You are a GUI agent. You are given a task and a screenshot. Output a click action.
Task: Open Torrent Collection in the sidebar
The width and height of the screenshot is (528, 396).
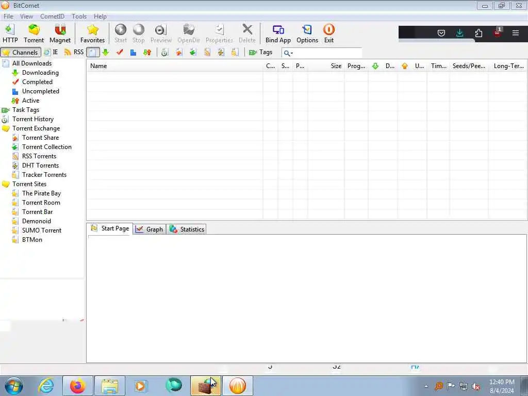pos(47,147)
